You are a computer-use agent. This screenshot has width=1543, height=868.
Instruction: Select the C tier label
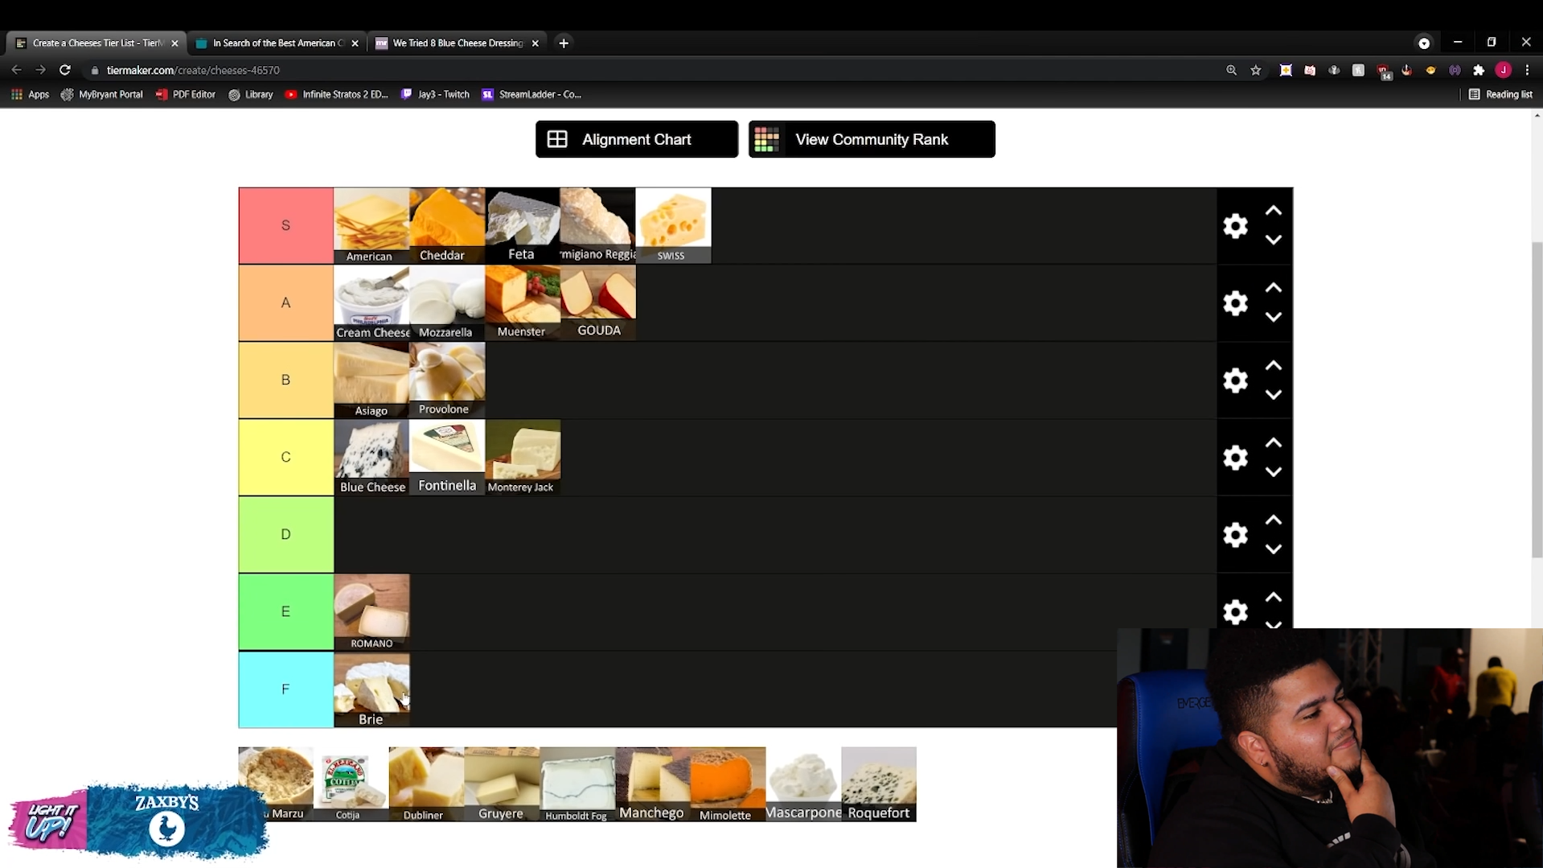click(x=286, y=458)
